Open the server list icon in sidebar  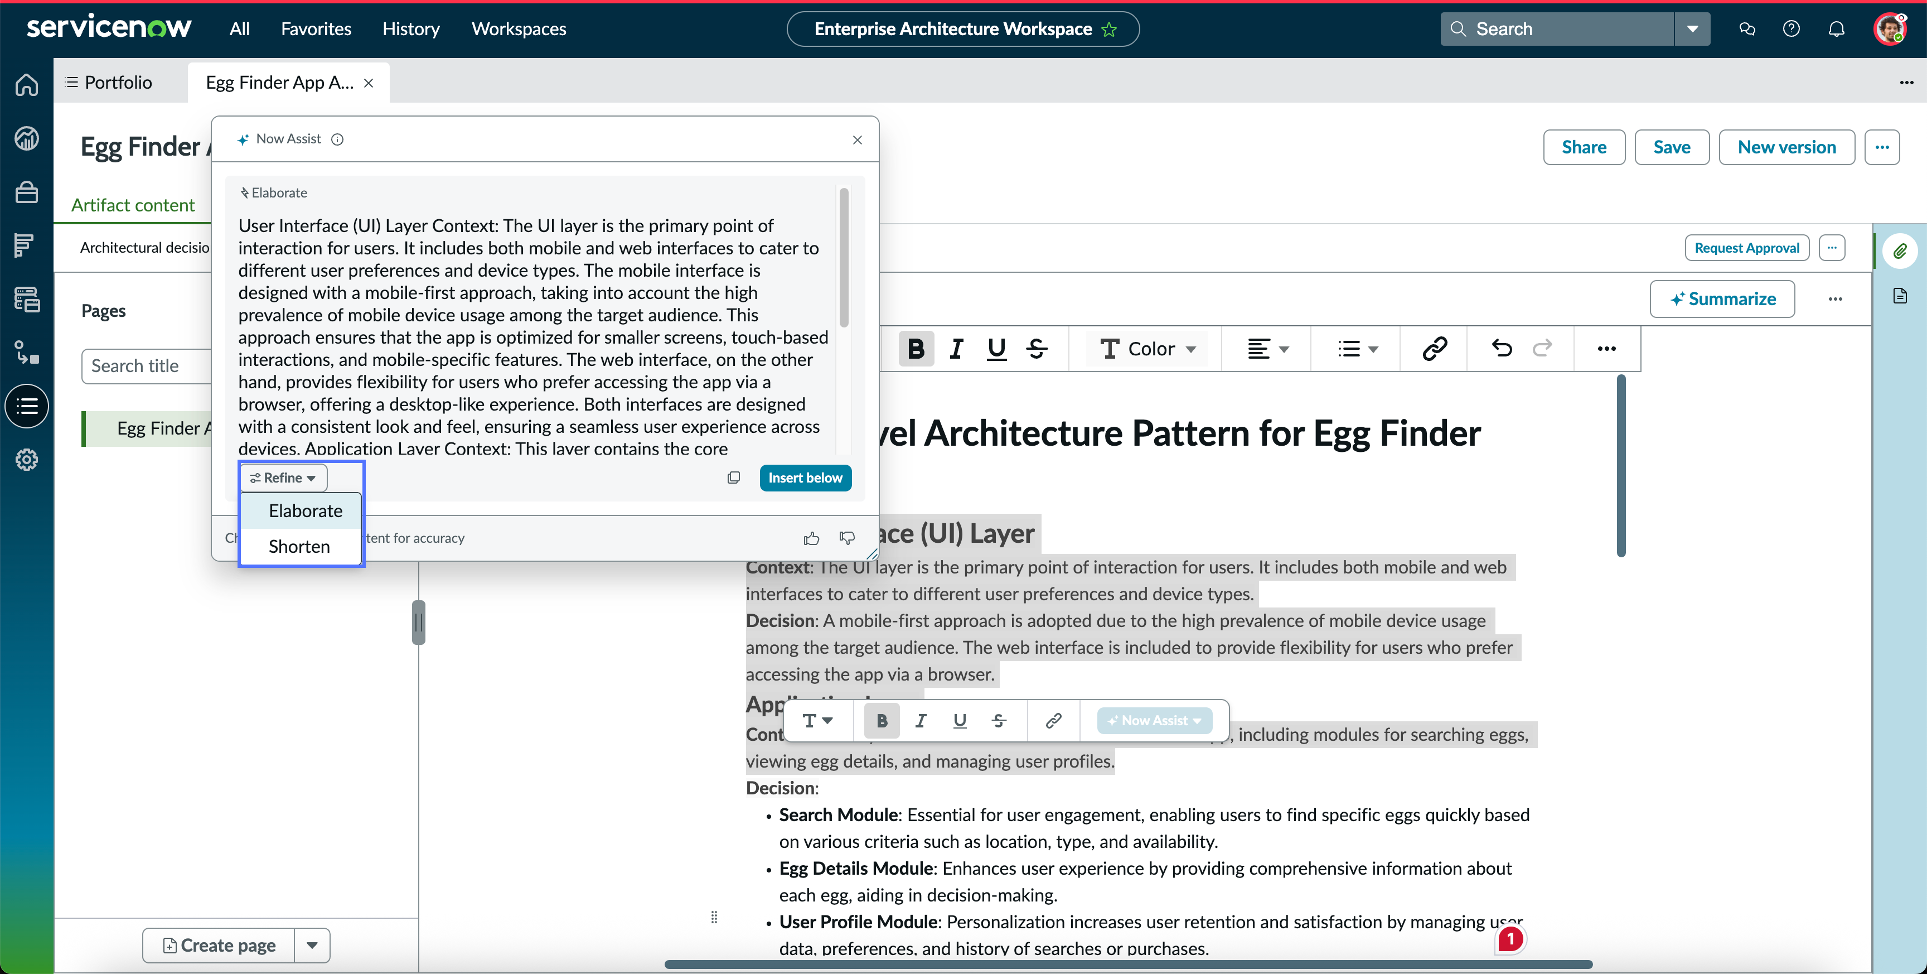pyautogui.click(x=27, y=298)
